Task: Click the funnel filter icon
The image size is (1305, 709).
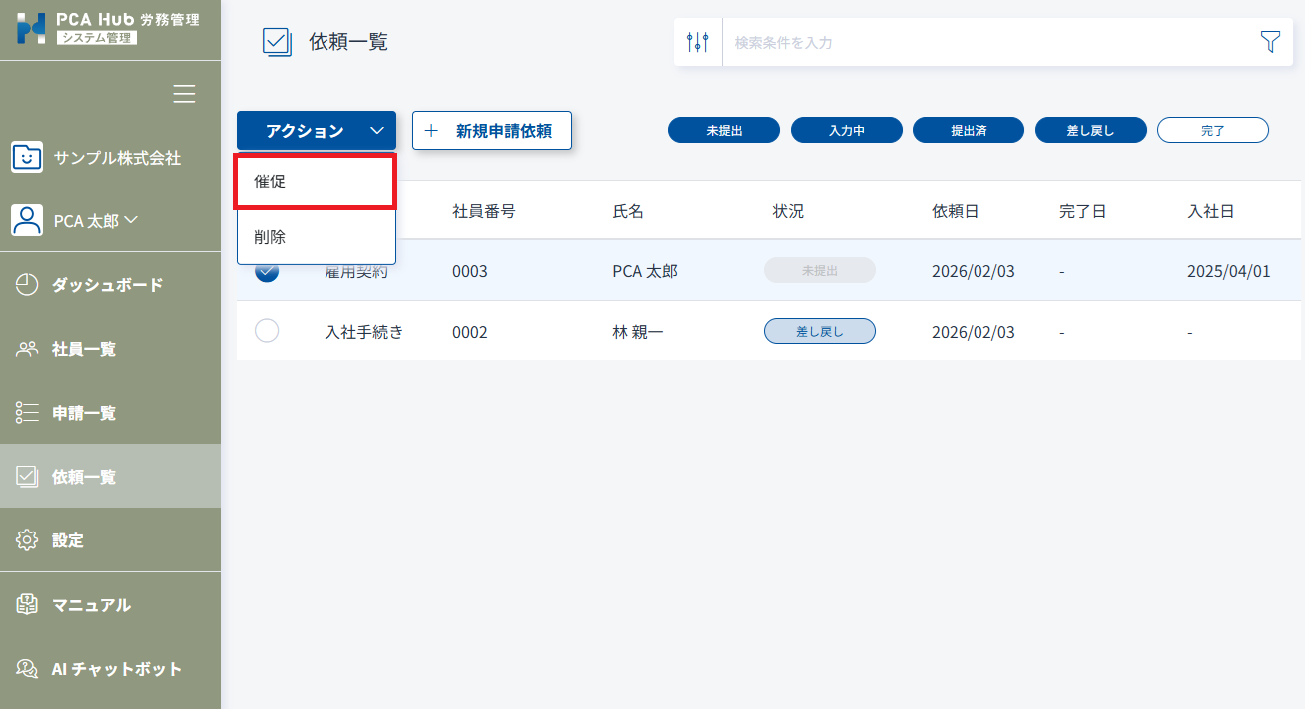Action: point(1269,42)
